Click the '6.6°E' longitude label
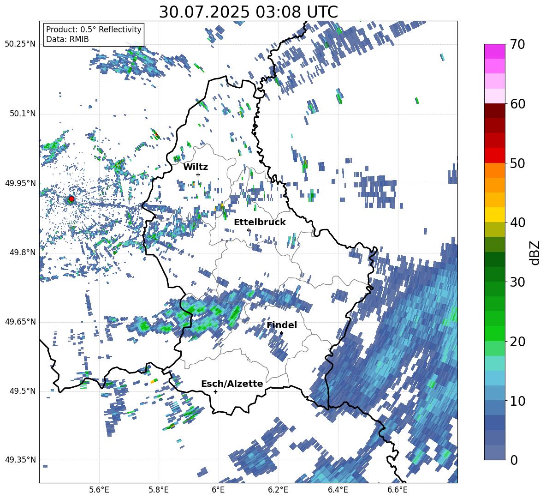The width and height of the screenshot is (546, 499). click(398, 490)
